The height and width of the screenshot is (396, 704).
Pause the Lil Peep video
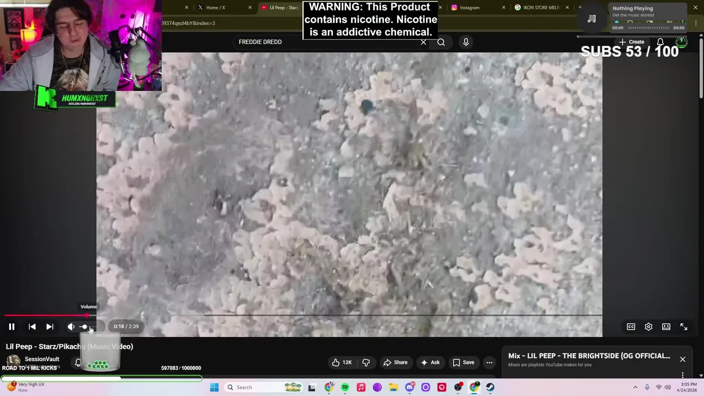click(x=12, y=327)
